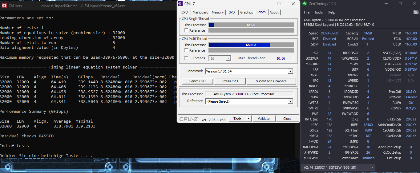Minimize the CPU-Z window
Screen dimensions: 420x173
click(x=265, y=4)
